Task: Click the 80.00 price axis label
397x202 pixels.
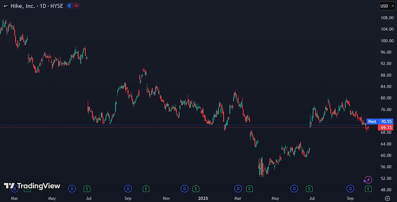Action: (x=386, y=98)
